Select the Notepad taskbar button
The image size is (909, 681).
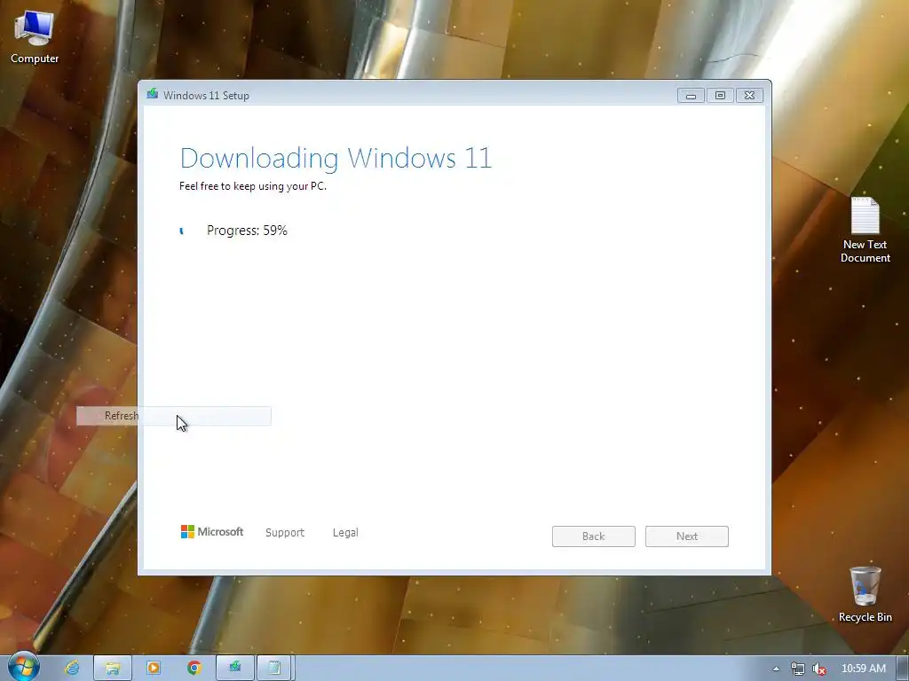(x=275, y=668)
